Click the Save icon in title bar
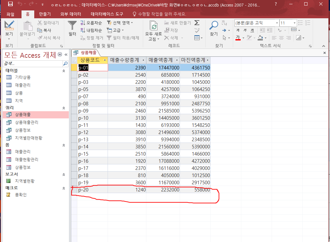 [x=10, y=4]
